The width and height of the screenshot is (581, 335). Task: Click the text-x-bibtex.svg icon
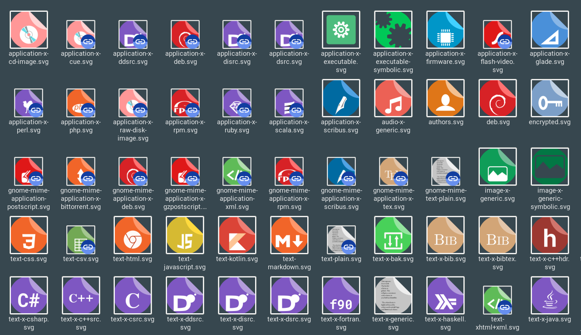(x=497, y=235)
